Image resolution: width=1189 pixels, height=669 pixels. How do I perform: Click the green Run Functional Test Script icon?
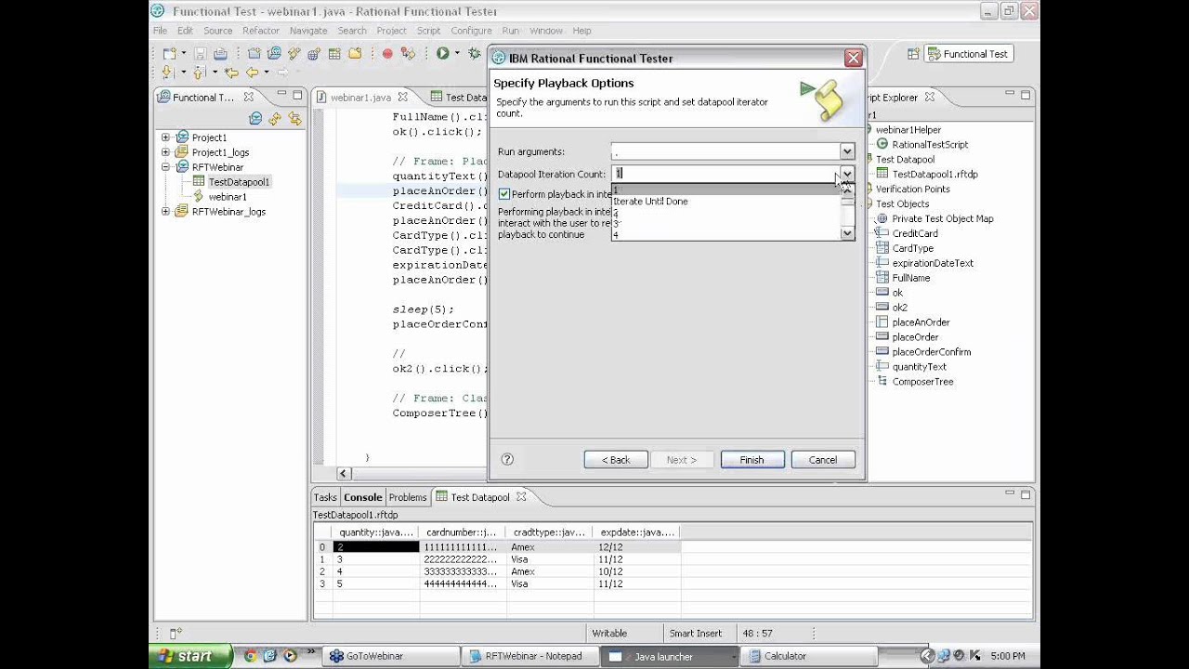coord(443,54)
